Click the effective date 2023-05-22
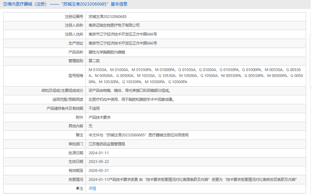The height and width of the screenshot is (195, 312). (x=99, y=162)
